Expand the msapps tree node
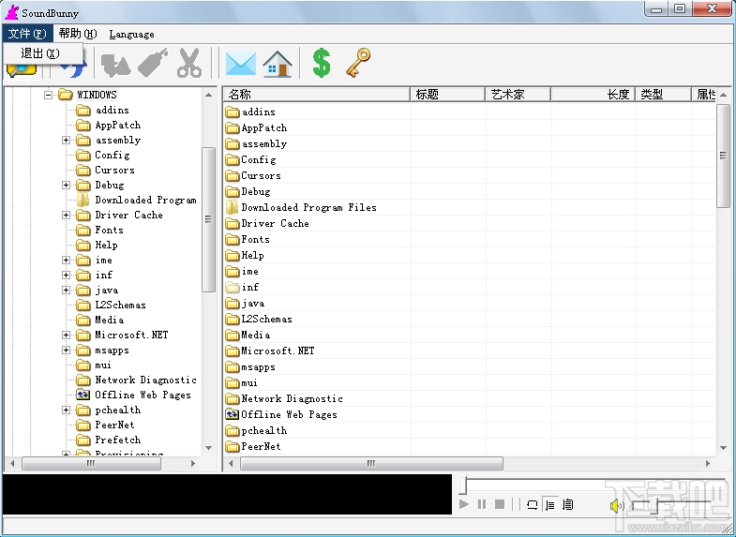The width and height of the screenshot is (736, 537). click(66, 350)
